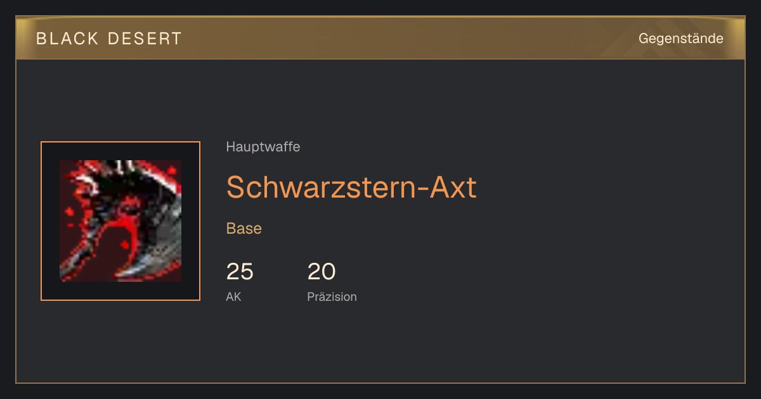Select the Hauptwaffe category label
The width and height of the screenshot is (761, 399).
click(263, 147)
